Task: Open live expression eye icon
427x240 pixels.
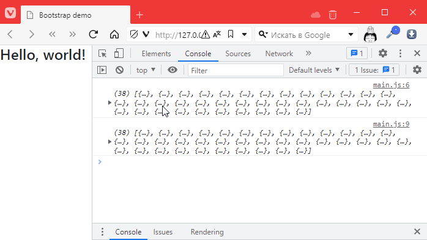Action: point(172,70)
